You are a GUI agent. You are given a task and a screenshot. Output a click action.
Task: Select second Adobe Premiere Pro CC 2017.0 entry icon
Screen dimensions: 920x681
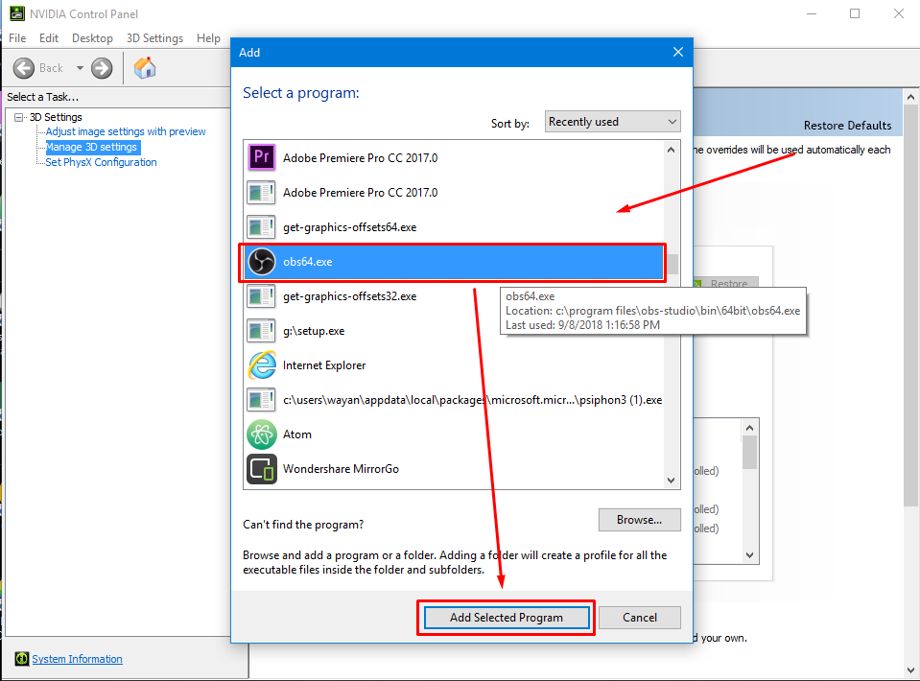point(262,193)
